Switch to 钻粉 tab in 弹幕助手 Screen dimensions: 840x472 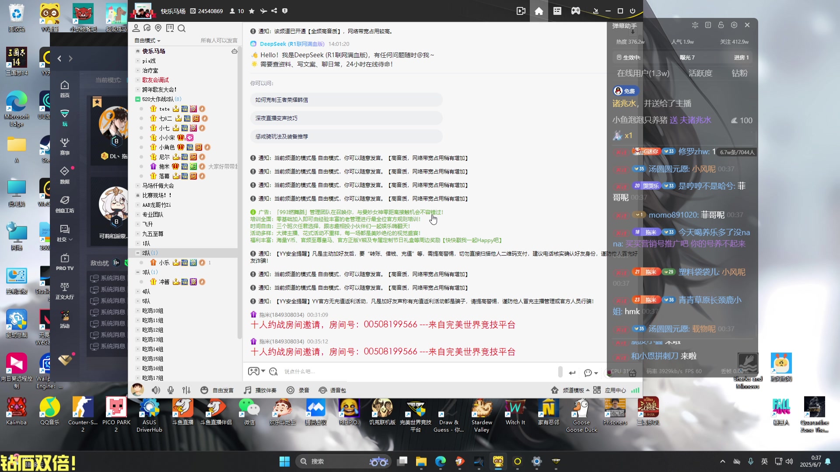pos(740,73)
